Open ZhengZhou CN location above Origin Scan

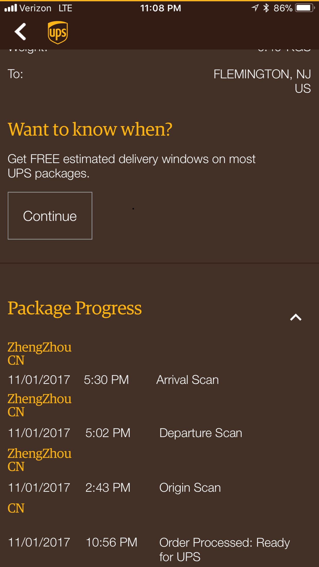(x=40, y=460)
